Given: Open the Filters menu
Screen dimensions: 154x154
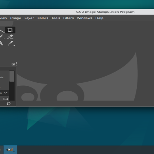Looking at the screenshot, I should (x=69, y=18).
